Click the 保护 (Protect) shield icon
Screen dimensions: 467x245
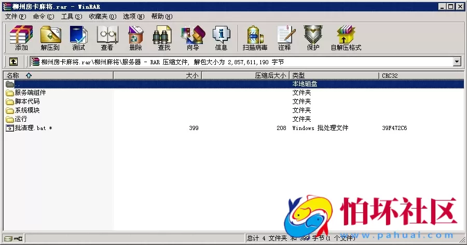[x=313, y=37]
